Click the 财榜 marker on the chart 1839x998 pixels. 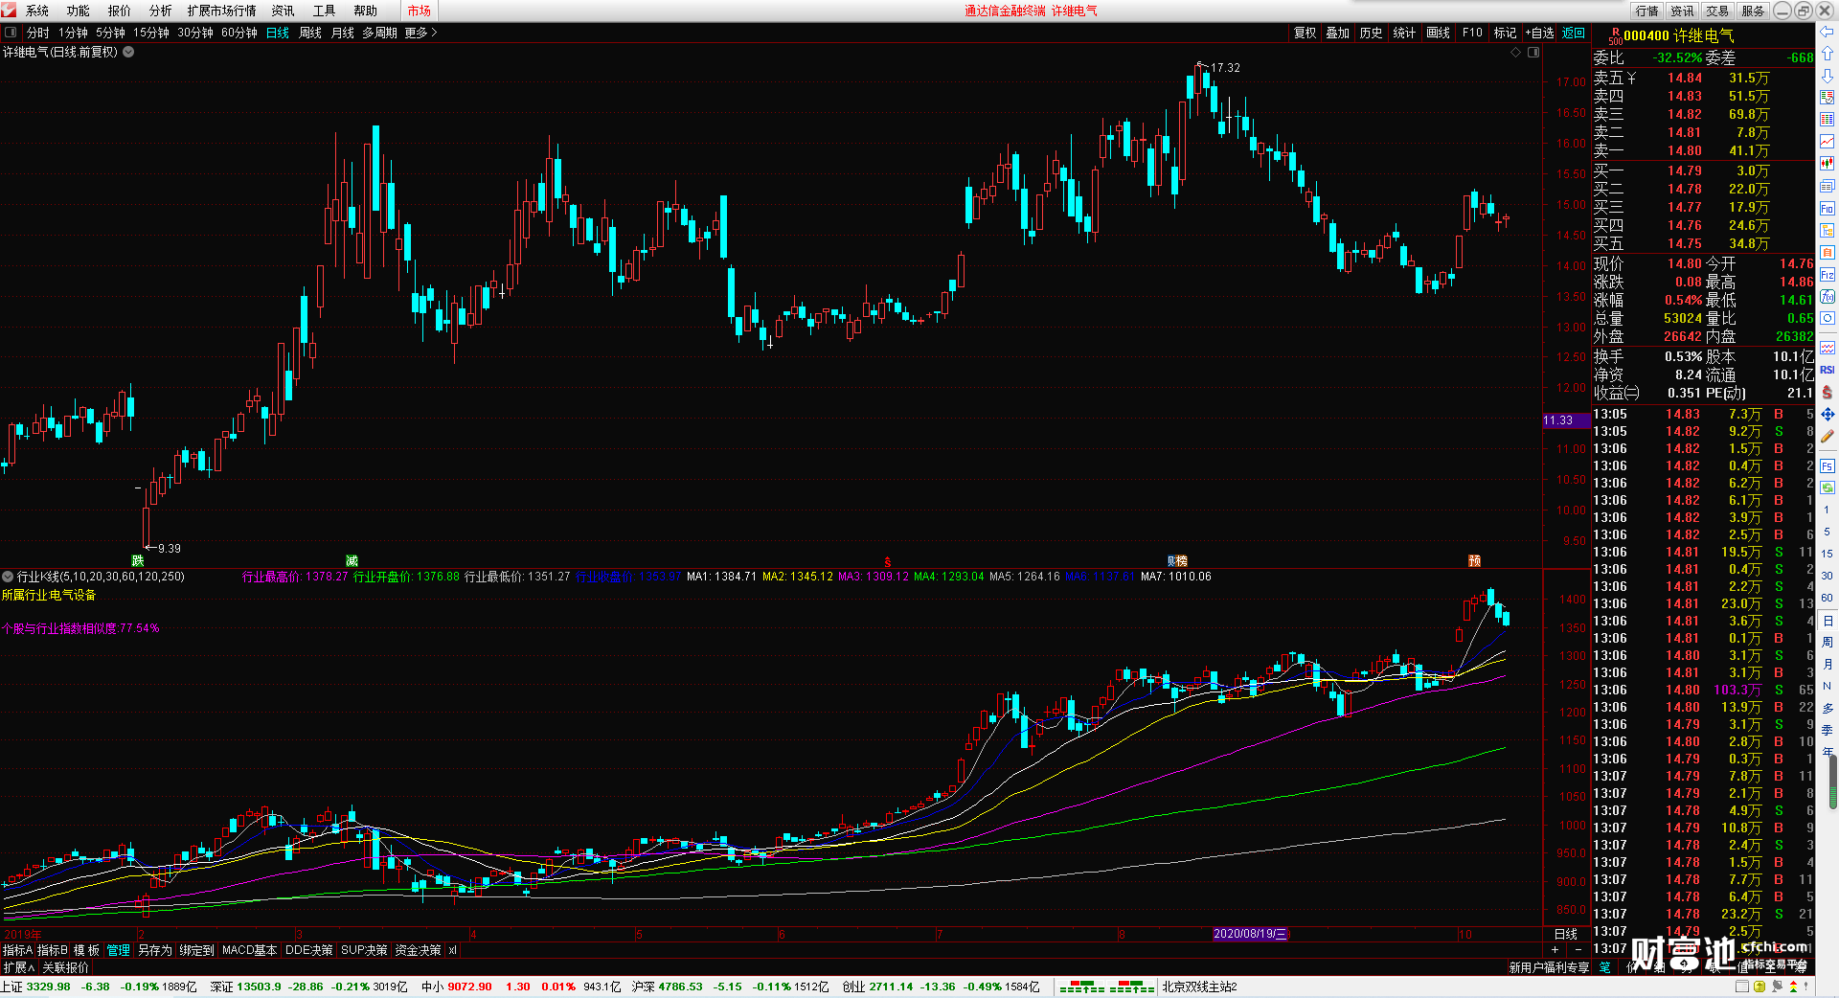[1177, 560]
